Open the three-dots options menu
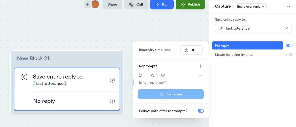This screenshot has width=296, height=127. 289,6
